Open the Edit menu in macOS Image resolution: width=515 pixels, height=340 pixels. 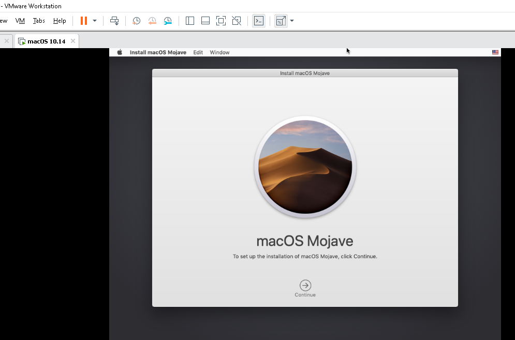click(198, 52)
